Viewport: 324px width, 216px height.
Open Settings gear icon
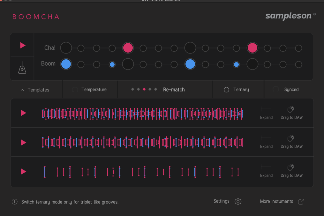point(238,201)
